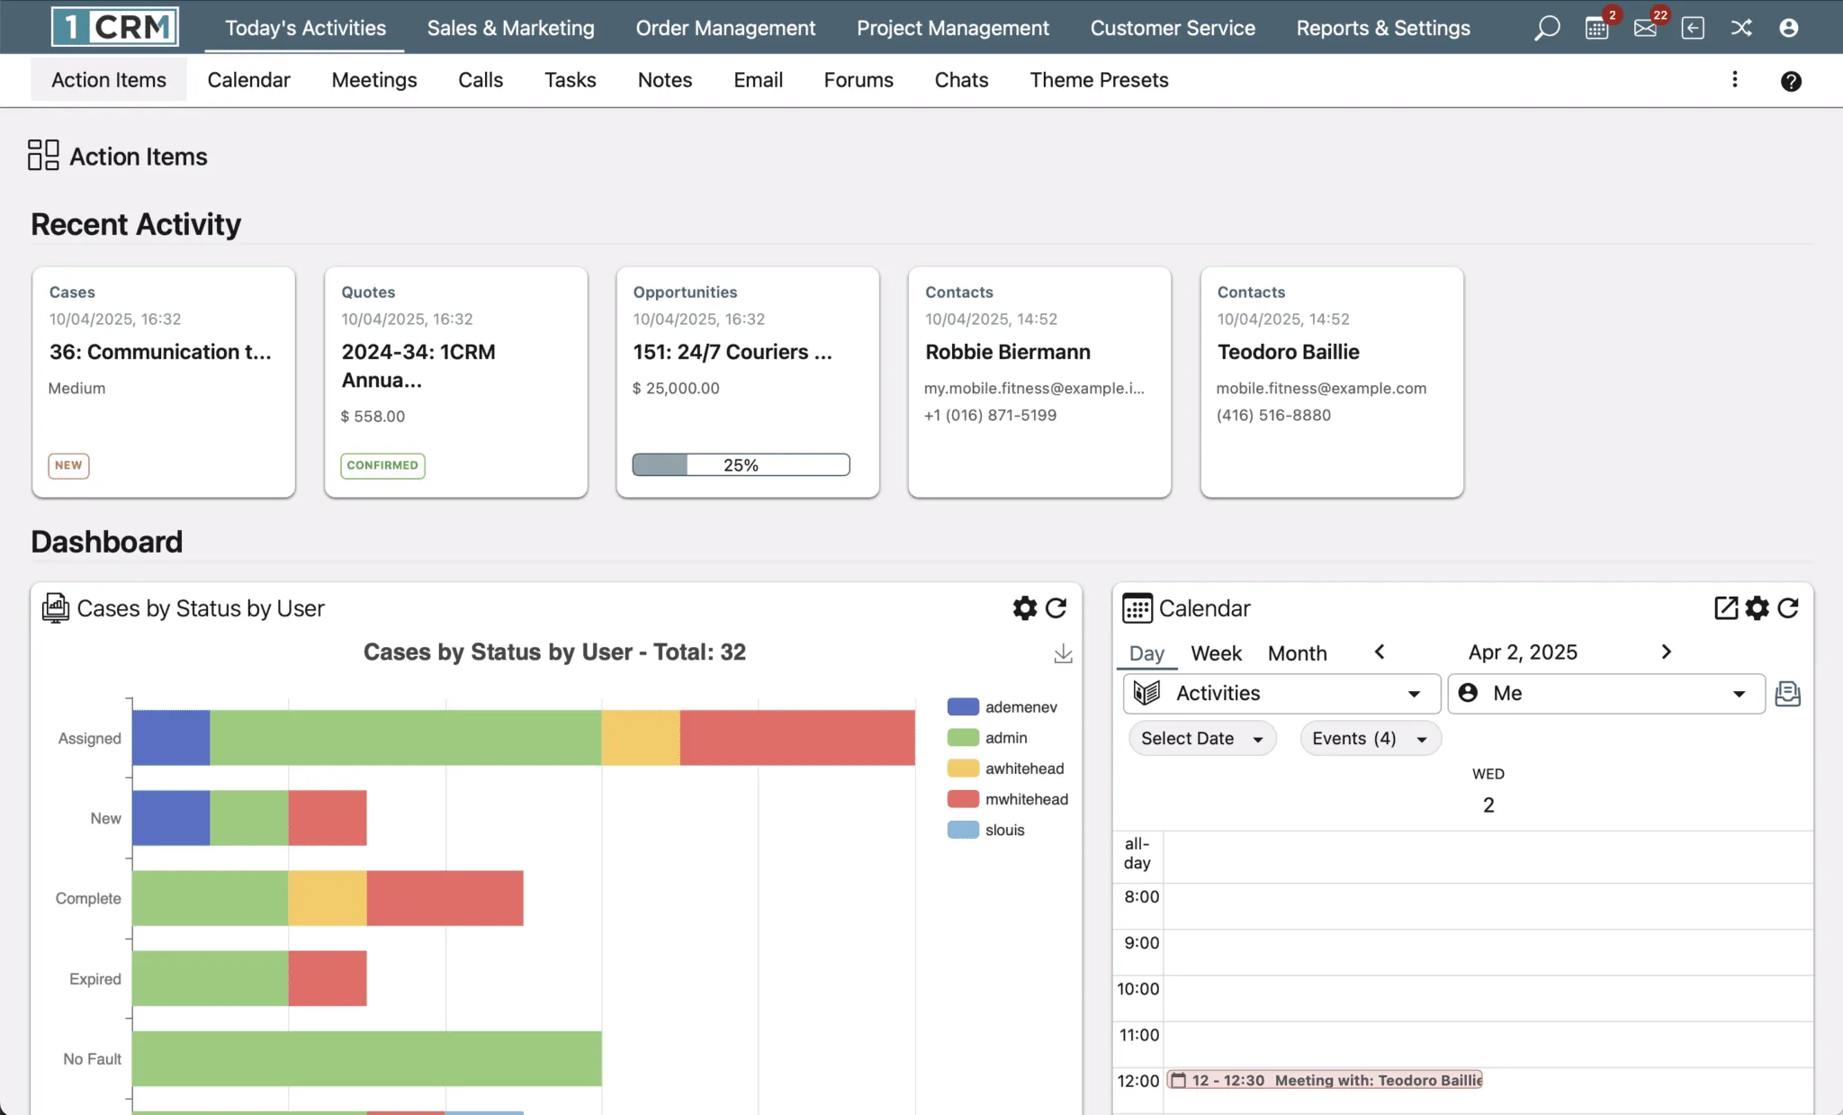Switch to the Week calendar tab

[x=1216, y=653]
